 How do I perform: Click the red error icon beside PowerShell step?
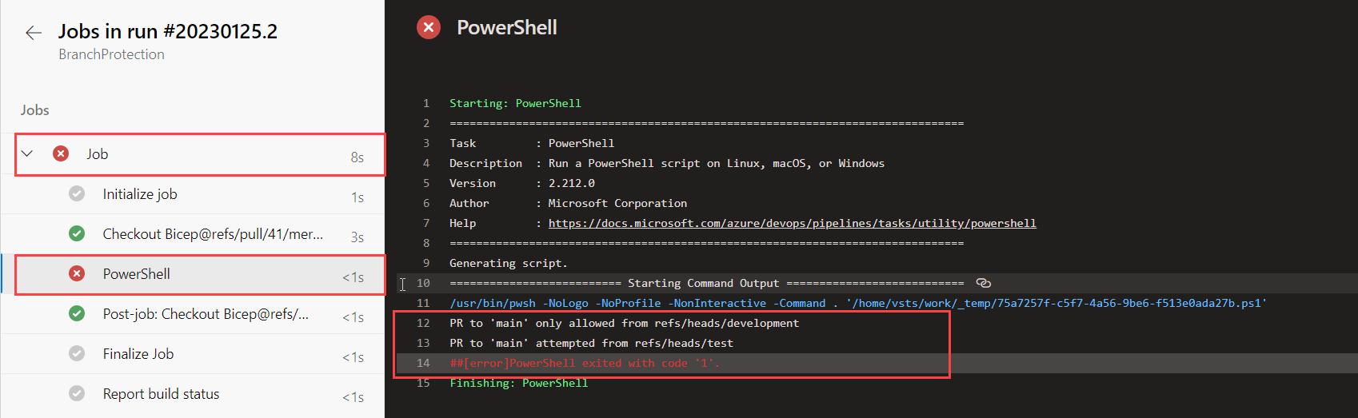tap(77, 273)
